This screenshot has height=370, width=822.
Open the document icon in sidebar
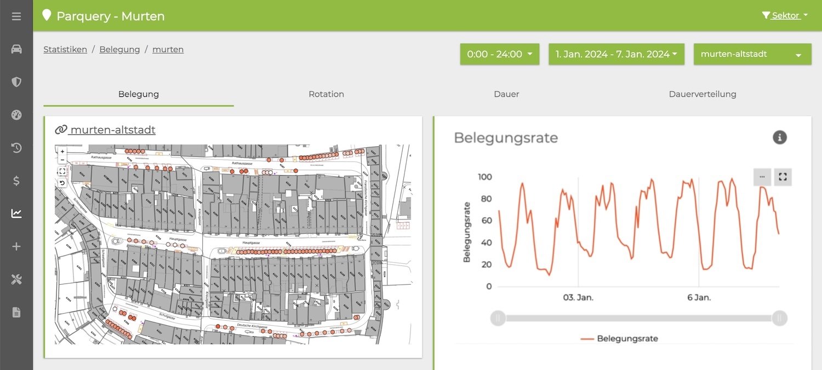pyautogui.click(x=16, y=313)
